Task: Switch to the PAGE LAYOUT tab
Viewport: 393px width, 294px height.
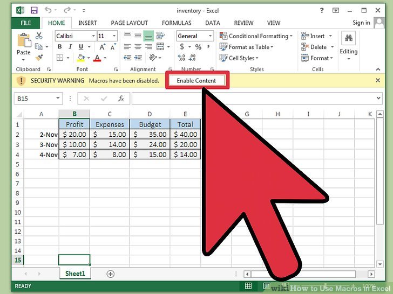Action: point(130,23)
